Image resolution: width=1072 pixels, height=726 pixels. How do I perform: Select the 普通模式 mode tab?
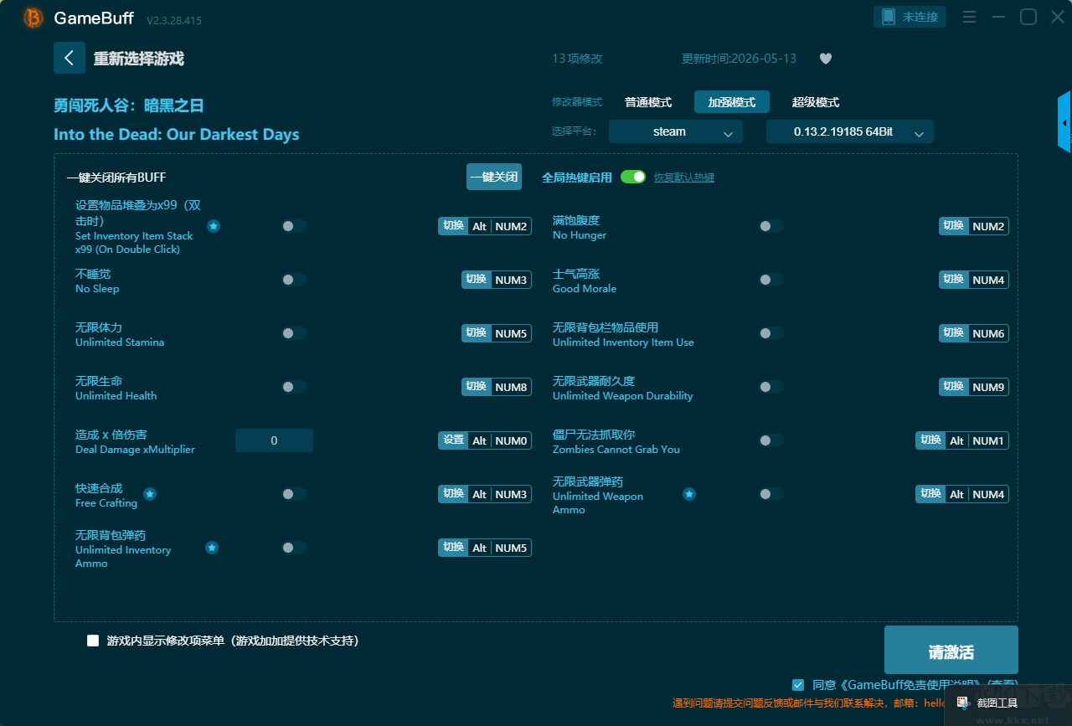[648, 102]
